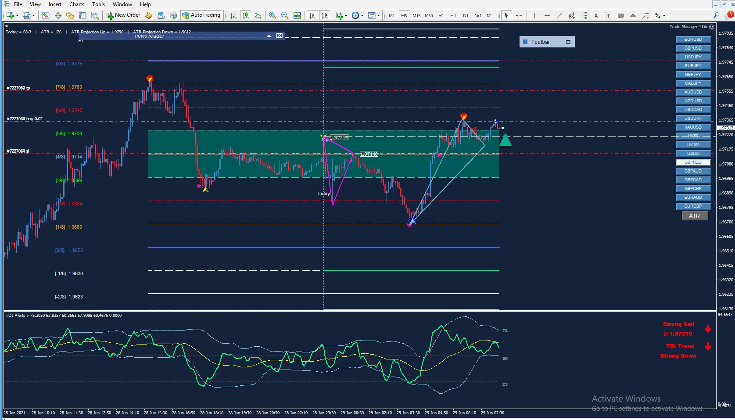Viewport: 735px width, 420px height.
Task: Open the Indicators list dropdown arrow
Action: [346, 15]
